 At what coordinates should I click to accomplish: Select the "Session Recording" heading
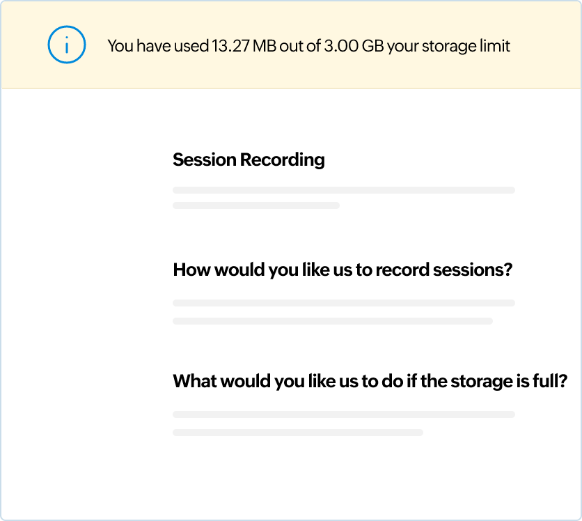click(x=249, y=160)
